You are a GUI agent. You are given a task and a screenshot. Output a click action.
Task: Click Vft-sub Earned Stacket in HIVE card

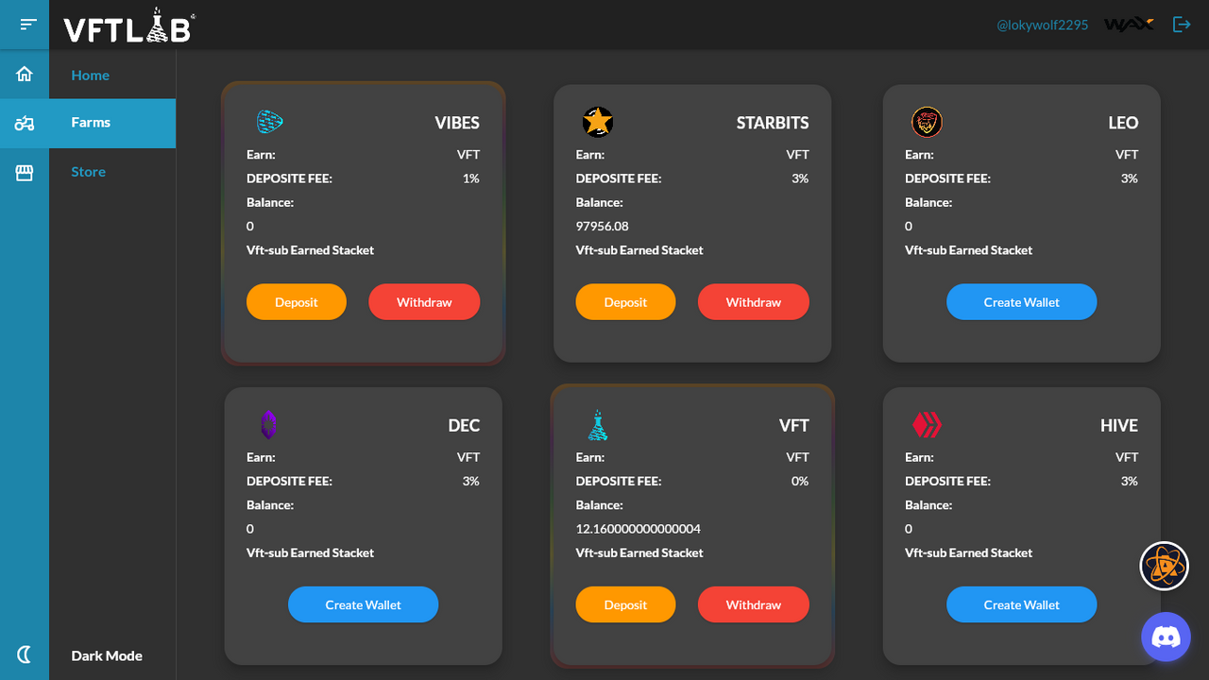click(x=969, y=552)
